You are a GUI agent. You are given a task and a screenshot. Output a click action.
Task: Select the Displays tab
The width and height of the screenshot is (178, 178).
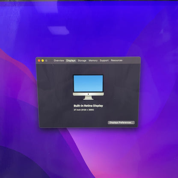click(x=71, y=60)
